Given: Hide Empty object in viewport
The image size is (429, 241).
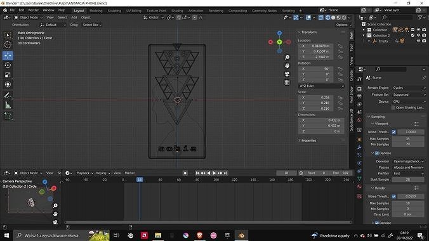Looking at the screenshot, I should pos(418,41).
